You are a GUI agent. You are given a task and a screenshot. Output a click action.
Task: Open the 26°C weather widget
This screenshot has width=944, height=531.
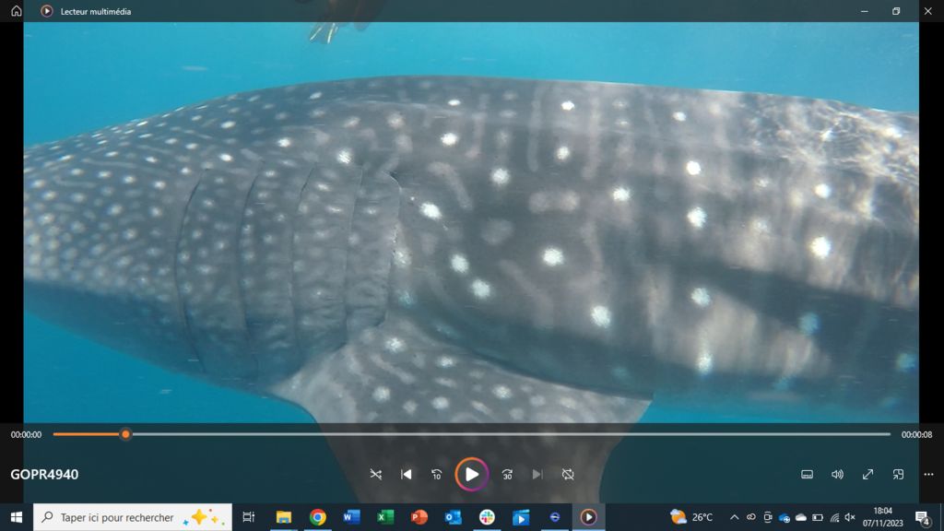coord(691,517)
